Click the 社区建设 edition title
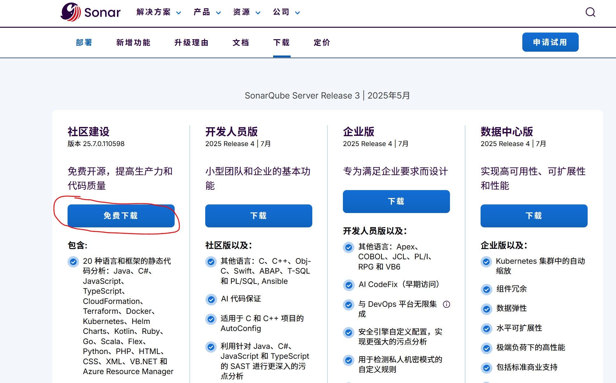Image resolution: width=616 pixels, height=383 pixels. click(x=89, y=132)
